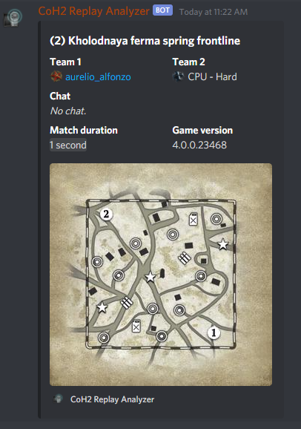The width and height of the screenshot is (301, 429).
Task: Click the faction icon beside CPU - Hard
Action: pyautogui.click(x=178, y=76)
